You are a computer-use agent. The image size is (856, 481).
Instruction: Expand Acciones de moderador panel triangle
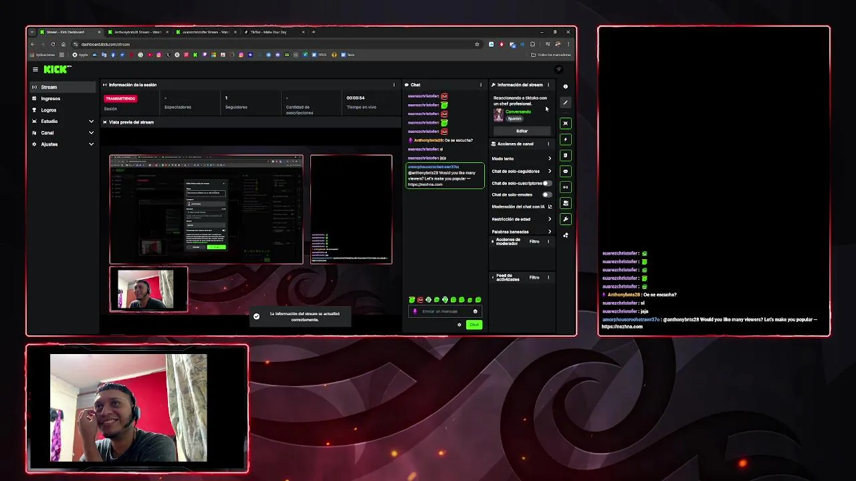tap(494, 241)
